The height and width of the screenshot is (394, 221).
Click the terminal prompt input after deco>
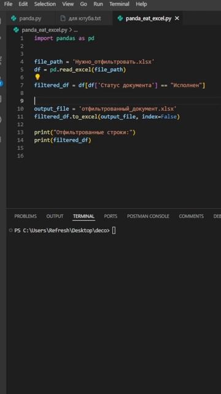coord(114,230)
